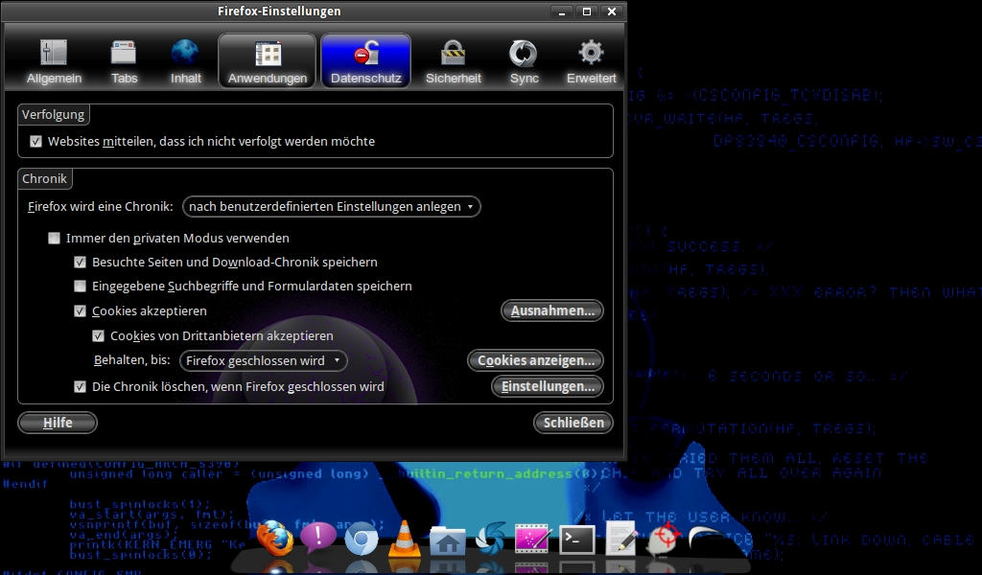Open the pink video editor dock icon
982x575 pixels.
(531, 539)
